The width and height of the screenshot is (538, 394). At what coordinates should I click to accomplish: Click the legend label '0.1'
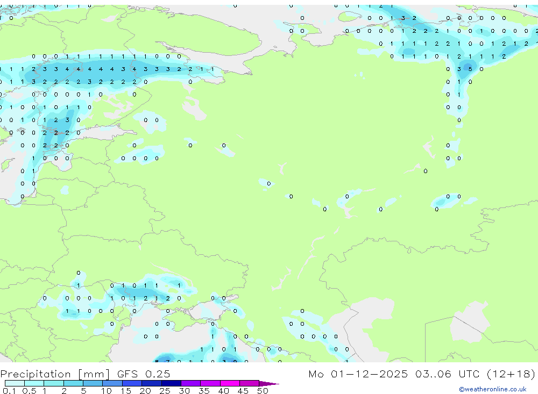click(x=9, y=391)
